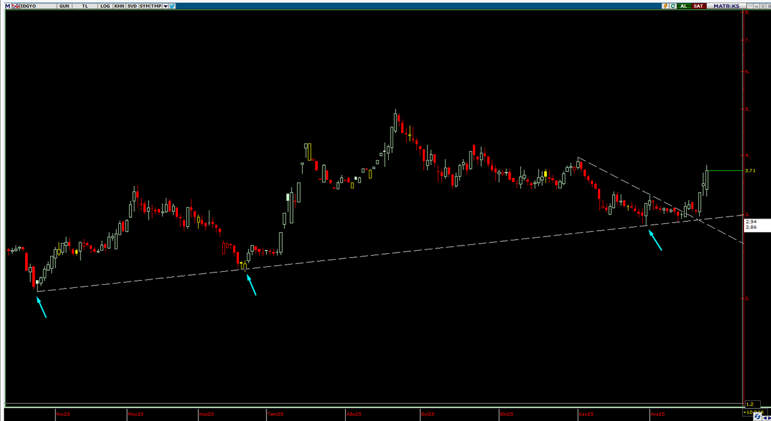The height and width of the screenshot is (421, 771).
Task: Click the May25 date axis label
Action: pos(135,415)
